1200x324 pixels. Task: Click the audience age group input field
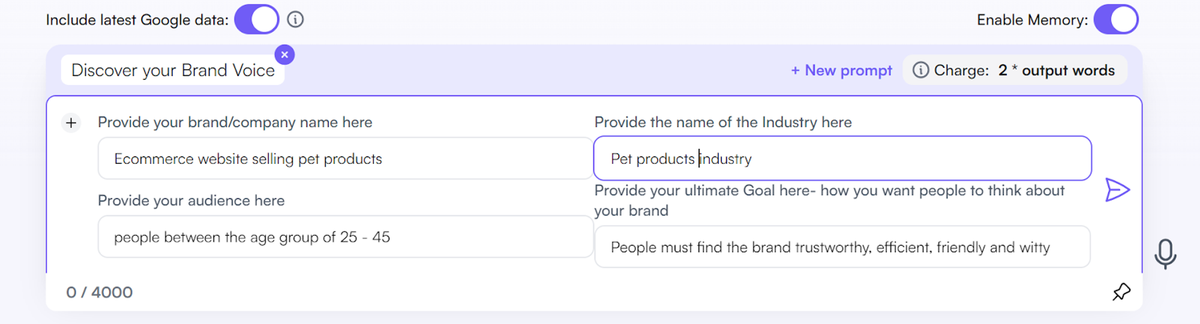pos(345,237)
